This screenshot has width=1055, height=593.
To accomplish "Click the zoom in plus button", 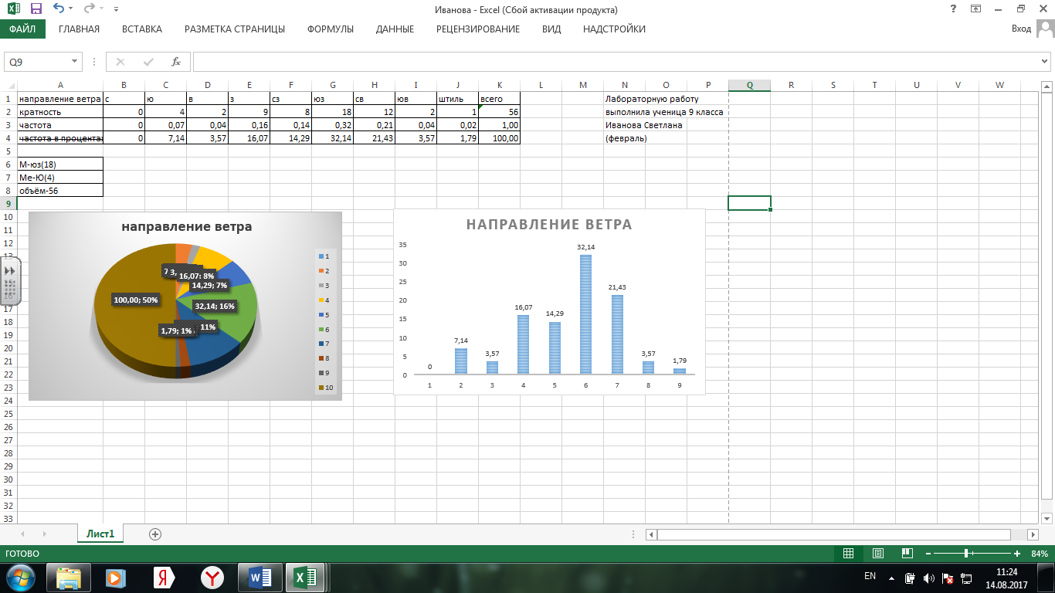I will [1017, 554].
